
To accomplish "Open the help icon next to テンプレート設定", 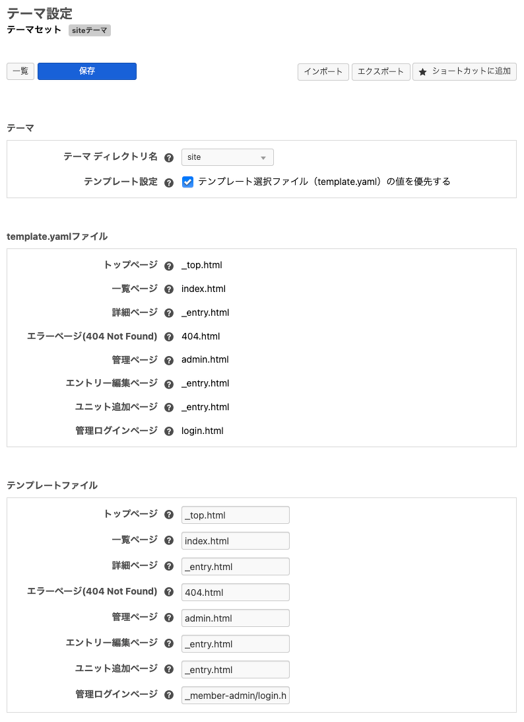I will coord(169,181).
